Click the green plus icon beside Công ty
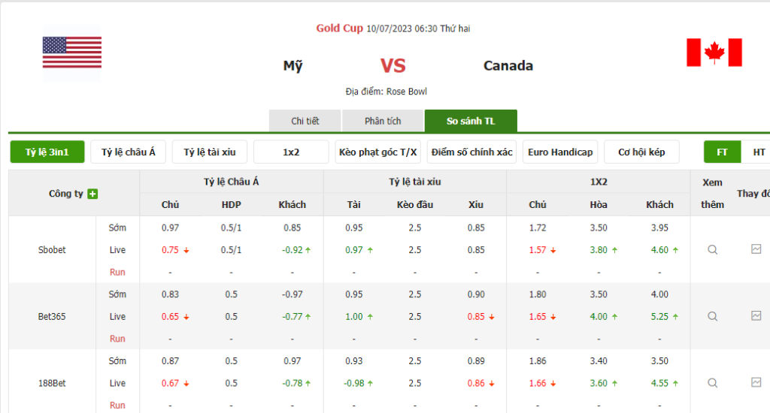Viewport: 770px width, 413px height. (x=92, y=194)
